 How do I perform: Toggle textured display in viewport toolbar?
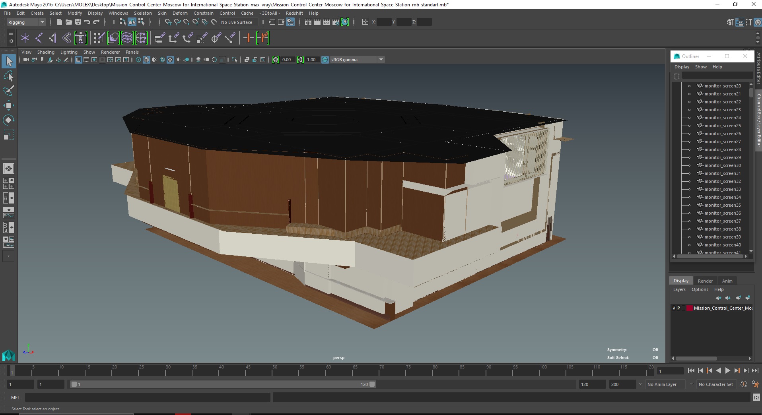point(170,60)
